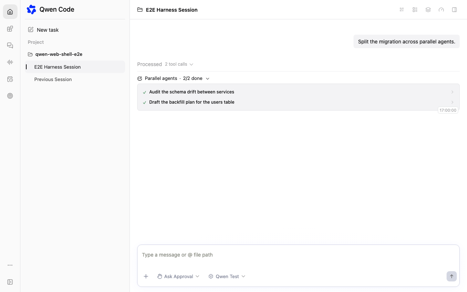Open the three-dots more menu in the left rail
Screen dimensions: 467x292
click(x=10, y=265)
